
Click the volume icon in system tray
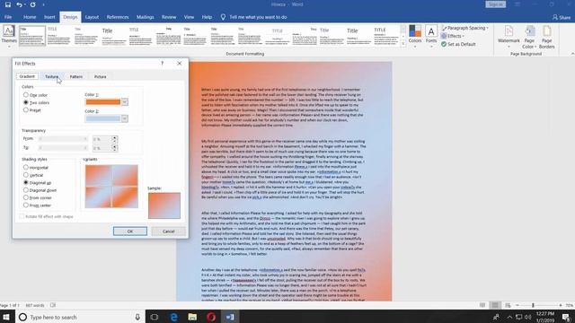pos(528,317)
